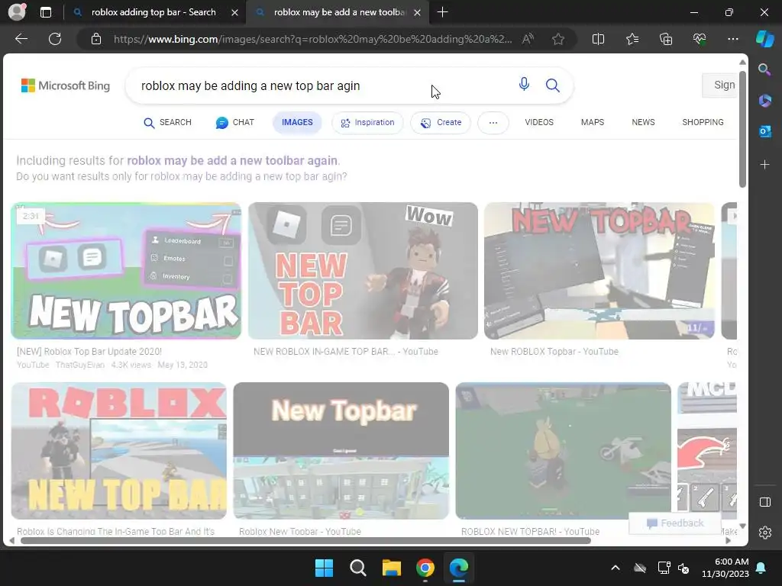Open the 'ROBLOX NEW TOP BAR' yellow text thumbnail
Screen dimensions: 782x586
[118, 450]
